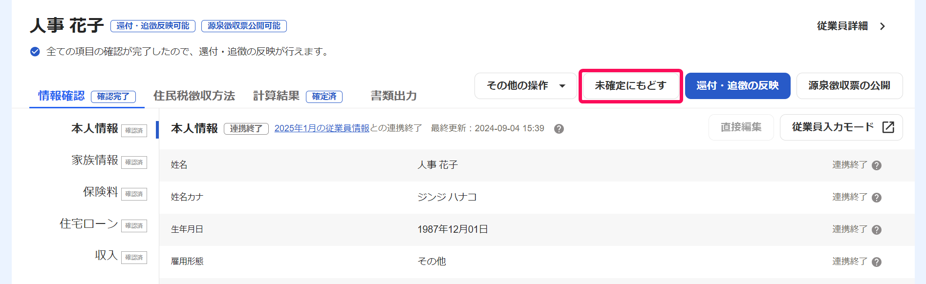Click help icon in 姓名 row
The image size is (926, 284).
[x=877, y=165]
